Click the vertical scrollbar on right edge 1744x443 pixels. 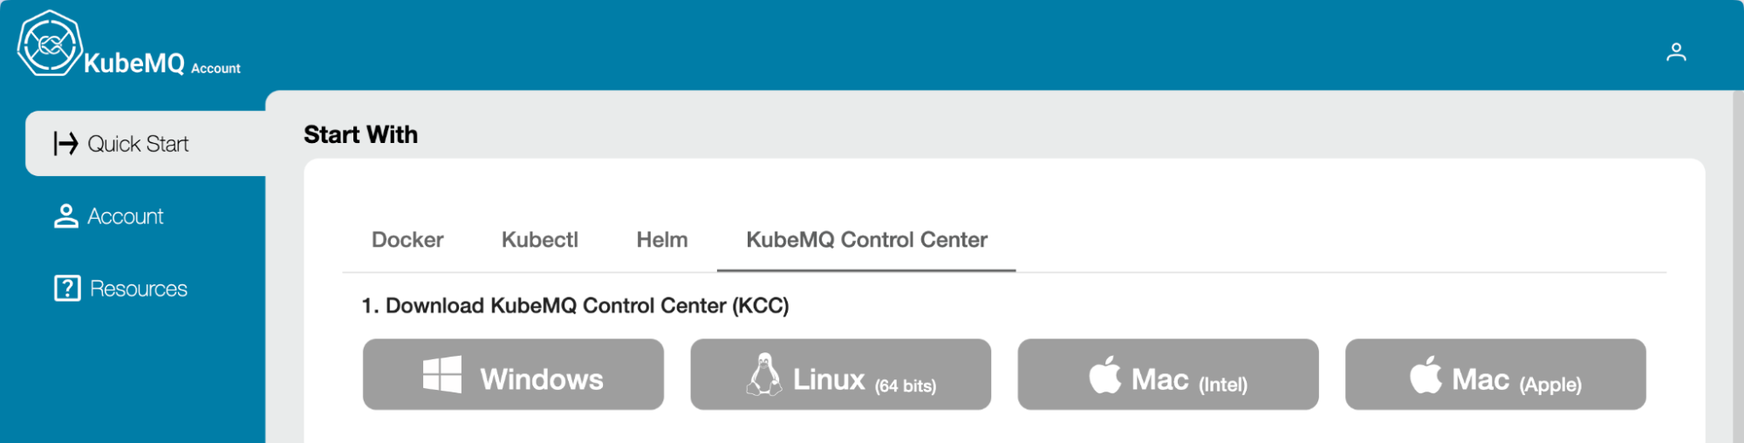1736,262
